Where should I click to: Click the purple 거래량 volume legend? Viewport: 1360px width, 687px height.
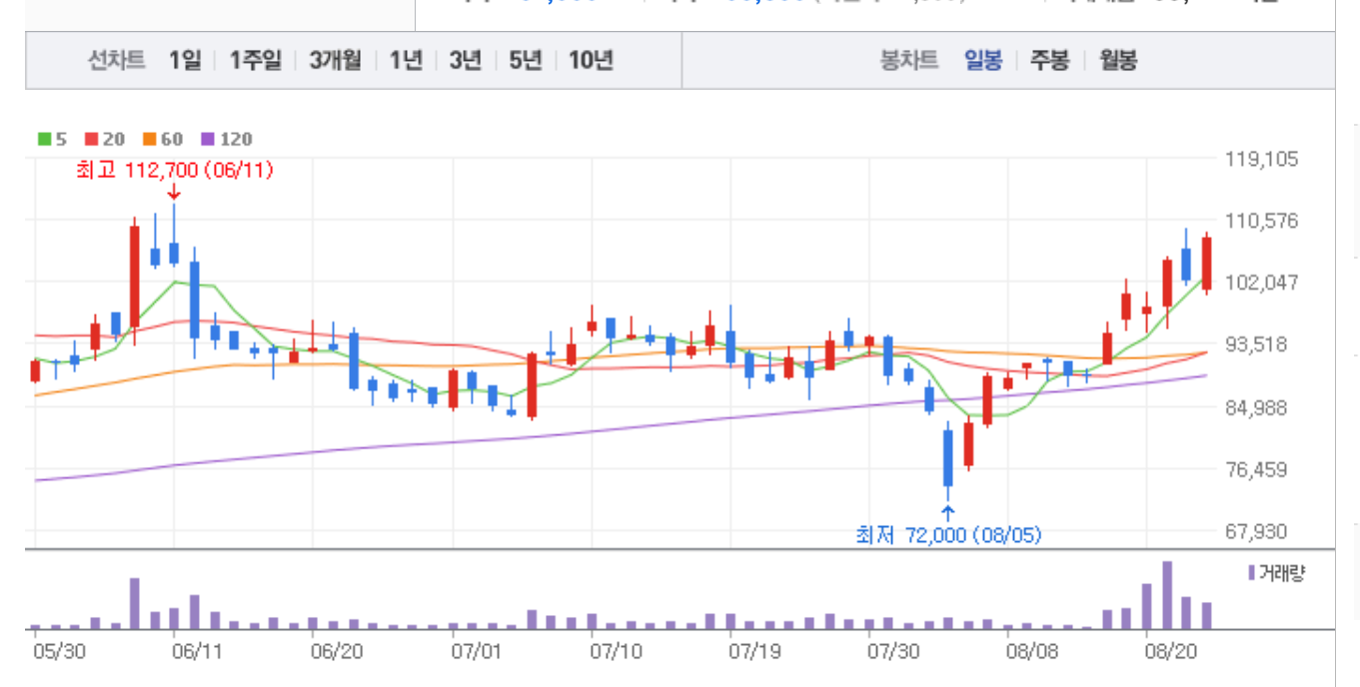1275,573
